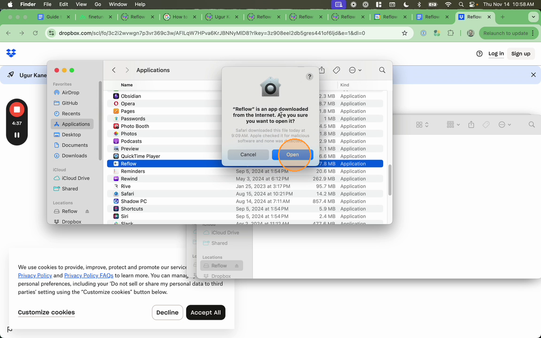Select Applications in Finder sidebar

[x=72, y=124]
